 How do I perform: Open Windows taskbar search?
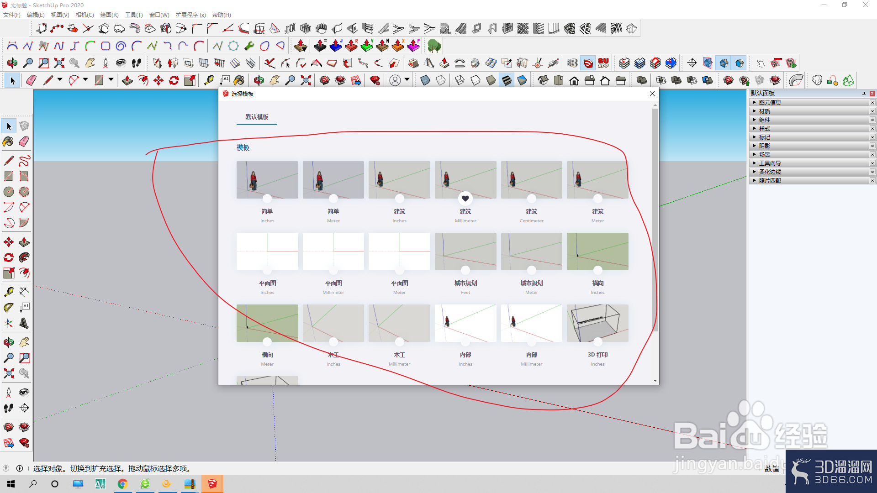pyautogui.click(x=33, y=484)
